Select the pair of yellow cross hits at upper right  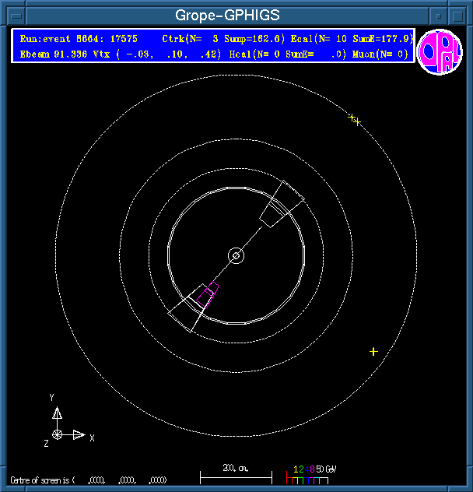[354, 120]
